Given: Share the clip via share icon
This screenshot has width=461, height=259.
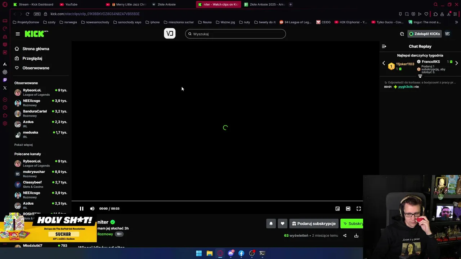Looking at the screenshot, I should (345, 236).
